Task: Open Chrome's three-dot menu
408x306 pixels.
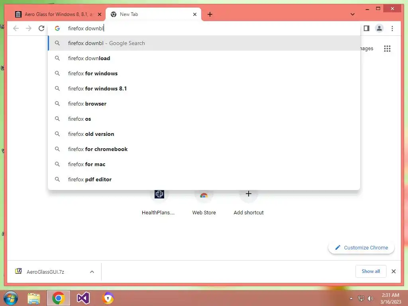Action: [x=392, y=28]
